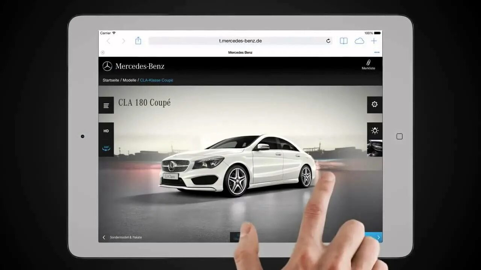
Task: Open the Safari bookmarks book icon
Action: coord(343,41)
